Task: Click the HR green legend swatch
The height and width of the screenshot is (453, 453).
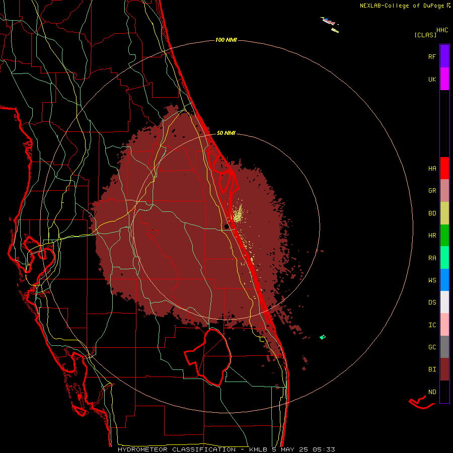Action: click(444, 236)
